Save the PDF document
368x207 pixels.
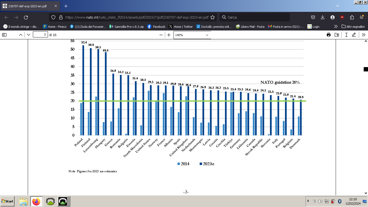tap(337, 35)
